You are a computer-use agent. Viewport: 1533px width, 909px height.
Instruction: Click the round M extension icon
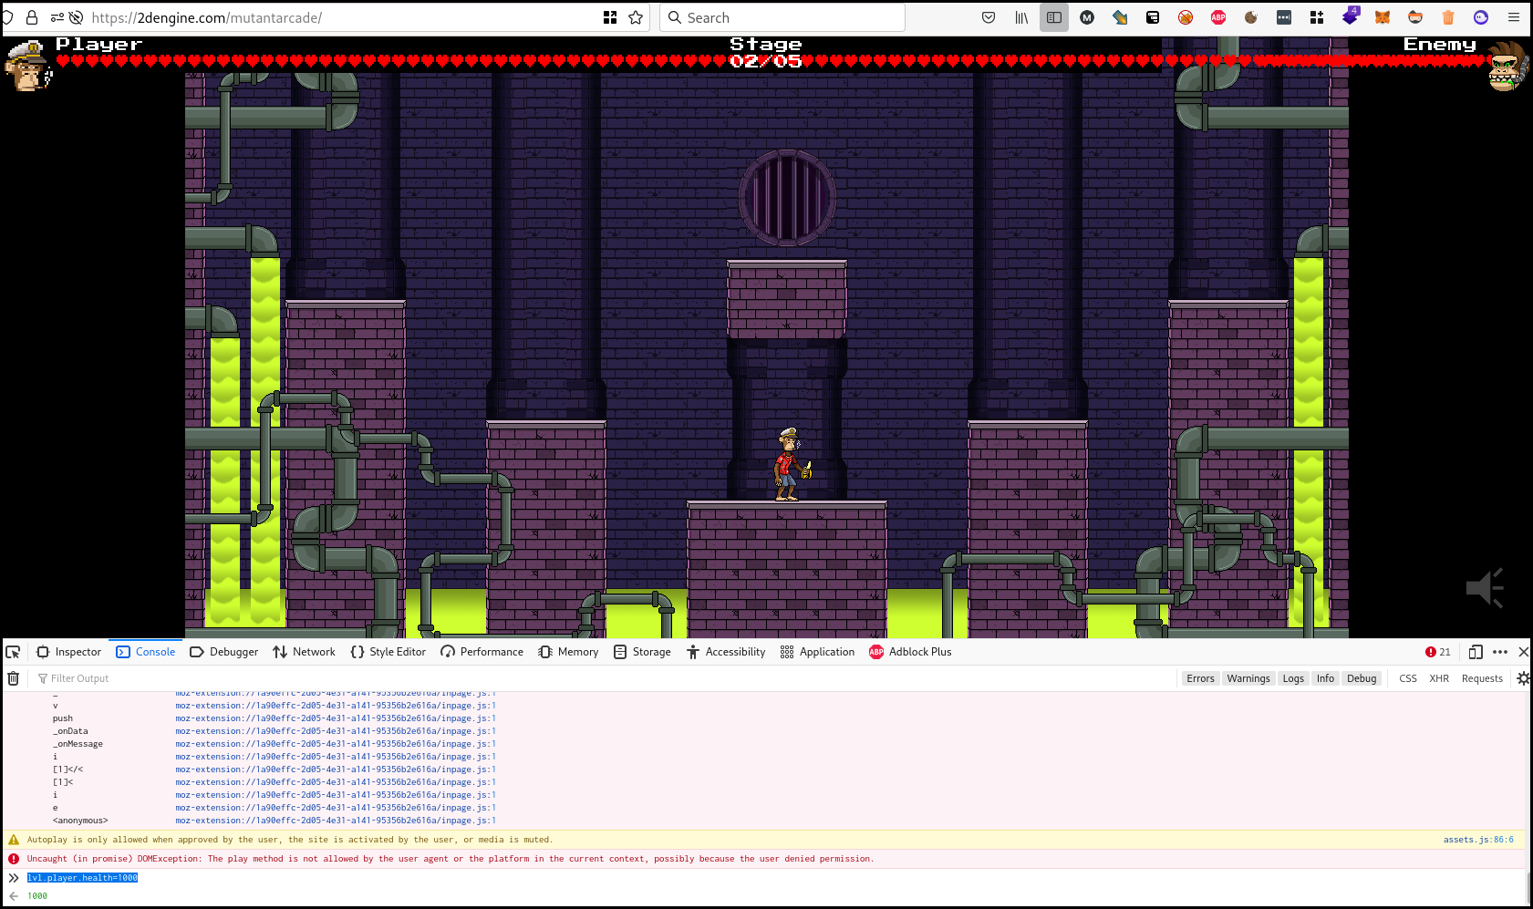[x=1087, y=17]
